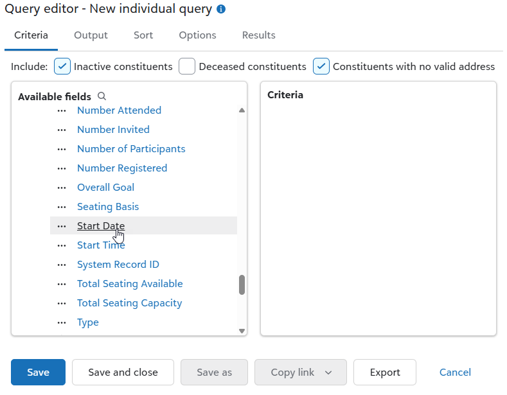Click the Export button

click(x=385, y=372)
